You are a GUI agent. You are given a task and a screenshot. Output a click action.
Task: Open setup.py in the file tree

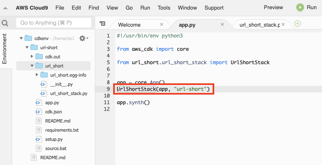(x=54, y=139)
